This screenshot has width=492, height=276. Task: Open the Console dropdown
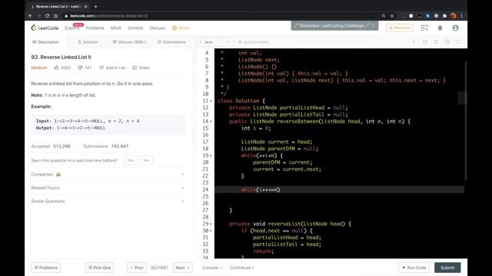[x=212, y=268]
